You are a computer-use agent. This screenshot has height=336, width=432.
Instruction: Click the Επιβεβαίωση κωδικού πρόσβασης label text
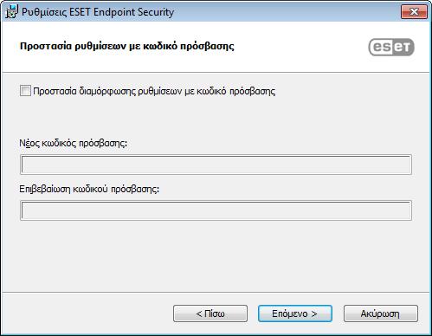(x=89, y=189)
